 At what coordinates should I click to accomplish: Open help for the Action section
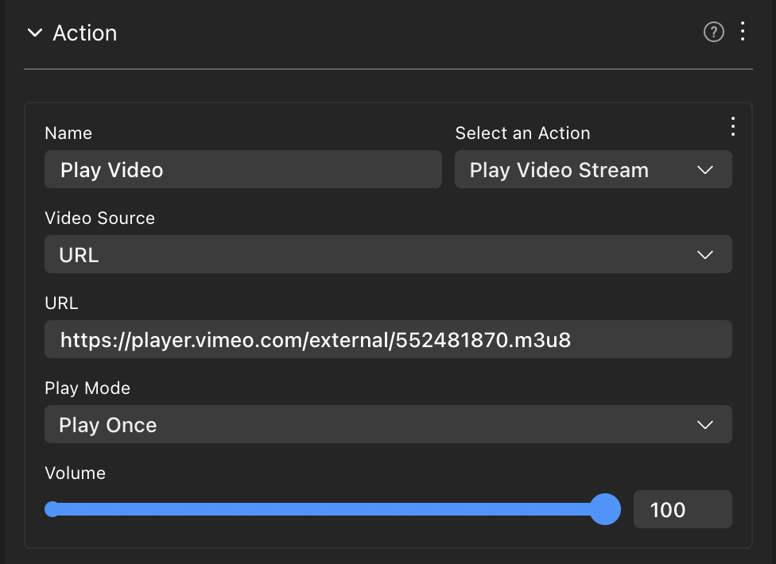(x=714, y=33)
